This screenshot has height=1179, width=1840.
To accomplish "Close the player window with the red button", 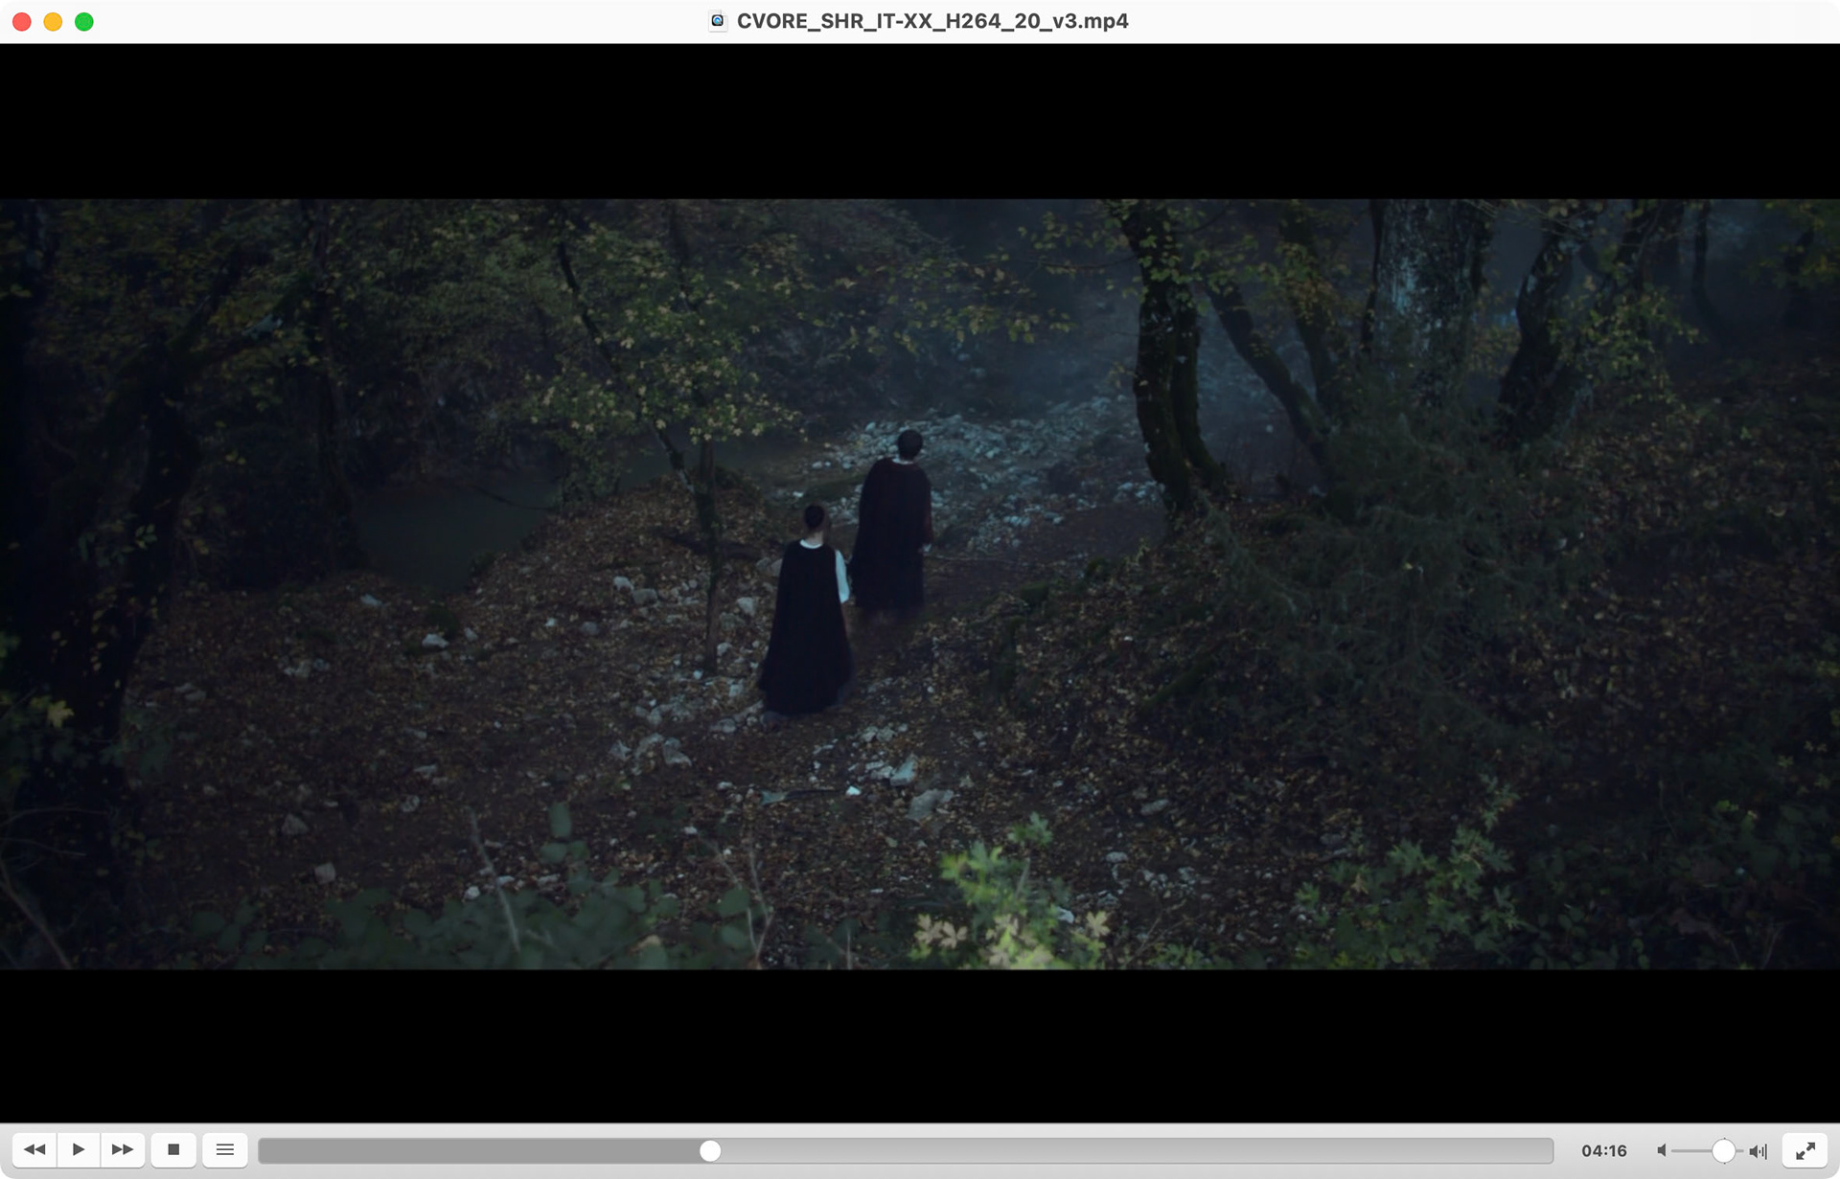I will [22, 21].
